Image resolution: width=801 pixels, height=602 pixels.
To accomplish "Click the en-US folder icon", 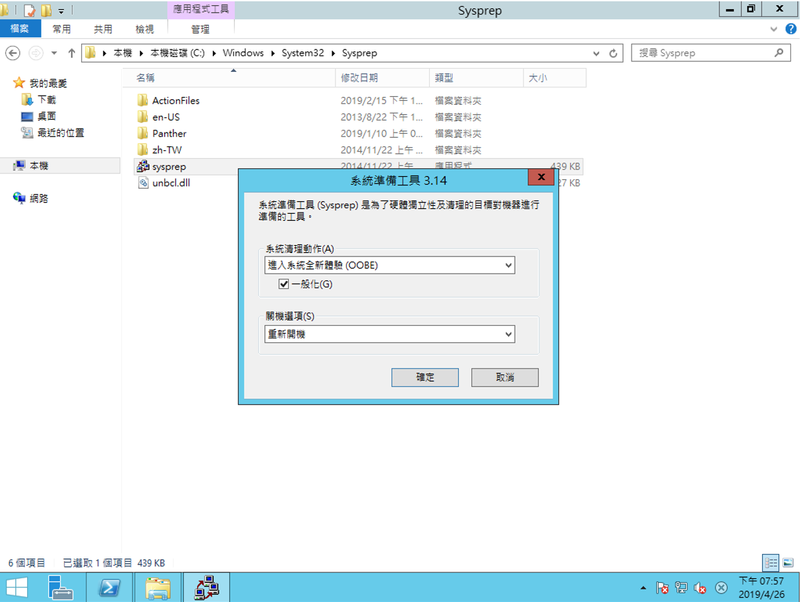I will click(143, 117).
